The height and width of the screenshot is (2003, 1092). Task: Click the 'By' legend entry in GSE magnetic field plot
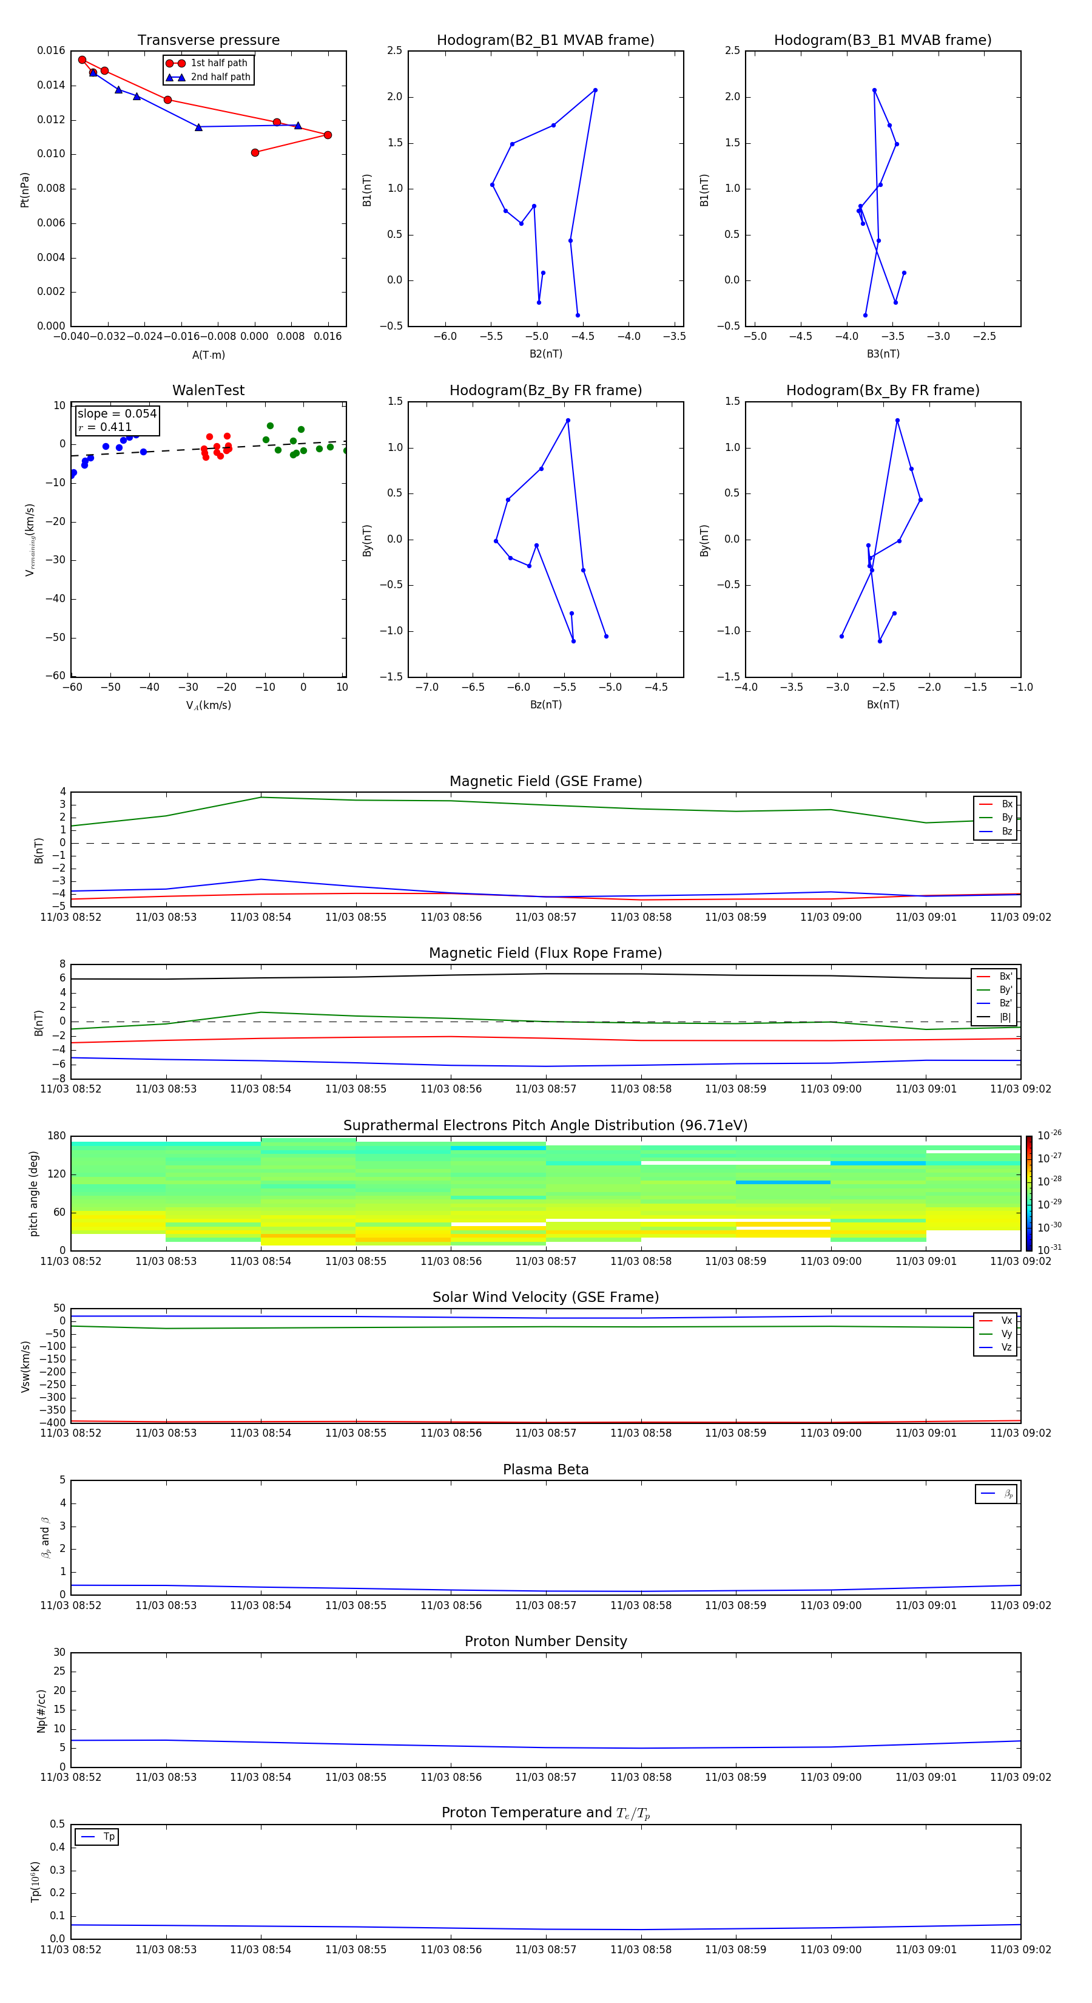tap(996, 817)
